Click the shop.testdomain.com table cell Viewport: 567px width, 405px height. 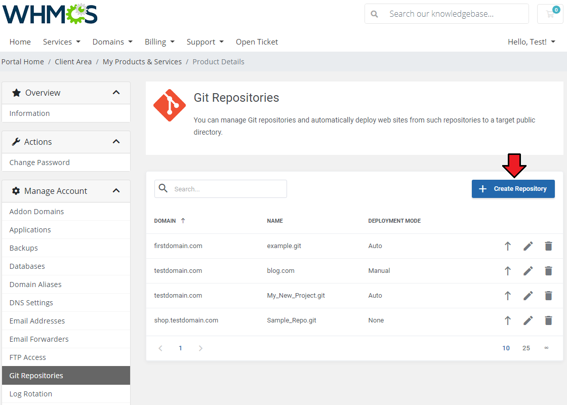point(186,320)
